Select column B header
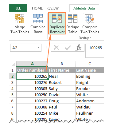The width and height of the screenshot is (117, 130). click(x=62, y=64)
